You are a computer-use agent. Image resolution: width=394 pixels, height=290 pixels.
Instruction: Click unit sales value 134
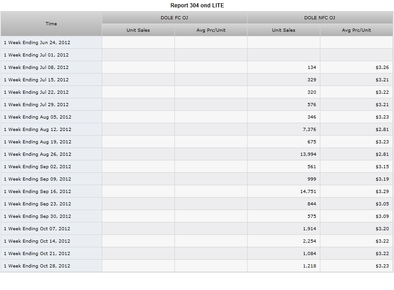tap(312, 67)
